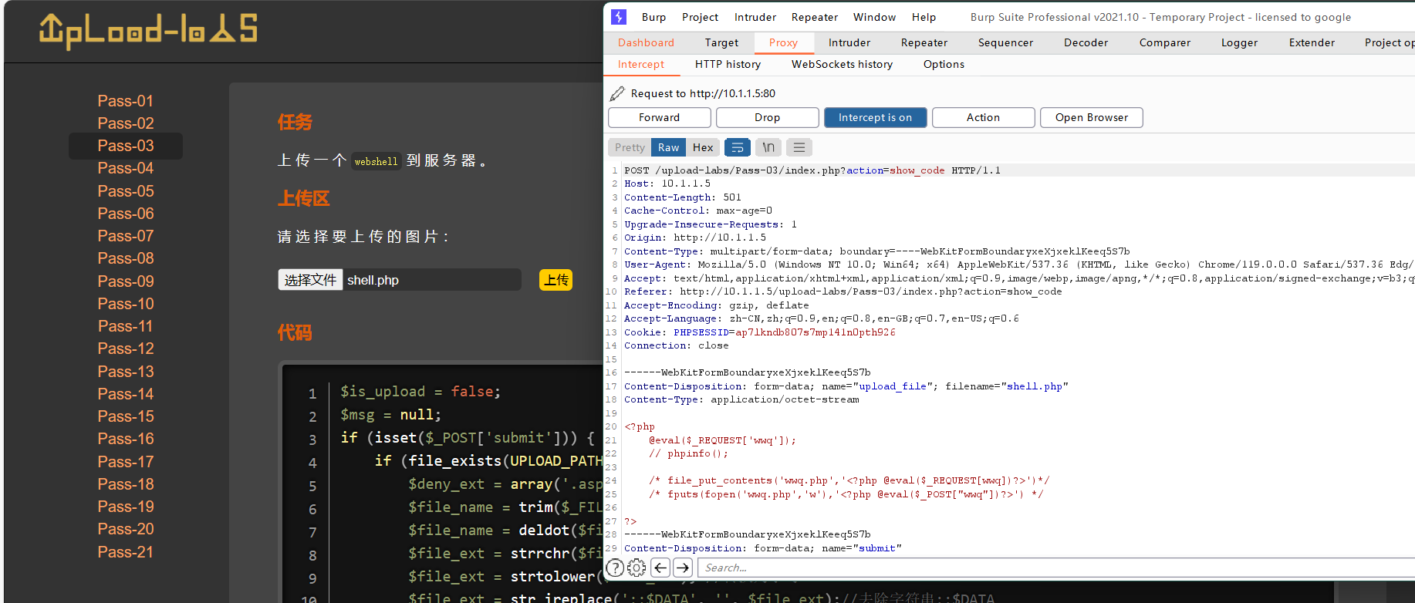Open Pass-01 in the sidebar
Viewport: 1415px width, 603px height.
click(x=125, y=101)
